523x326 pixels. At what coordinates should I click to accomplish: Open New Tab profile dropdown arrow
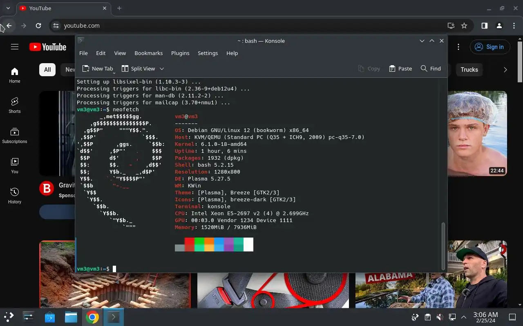114,72
